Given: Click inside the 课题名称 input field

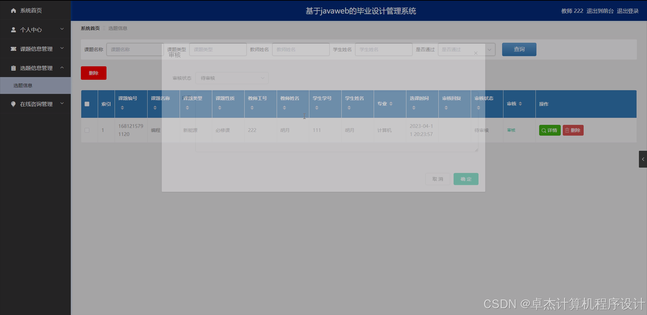Looking at the screenshot, I should [134, 49].
